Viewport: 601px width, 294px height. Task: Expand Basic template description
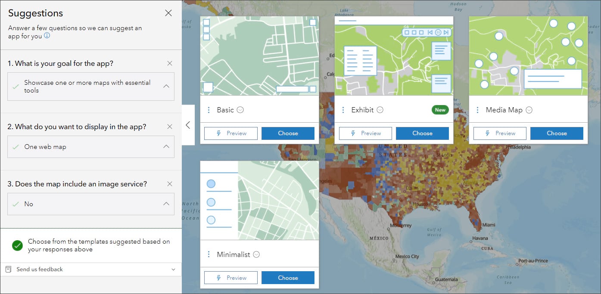[x=240, y=110]
